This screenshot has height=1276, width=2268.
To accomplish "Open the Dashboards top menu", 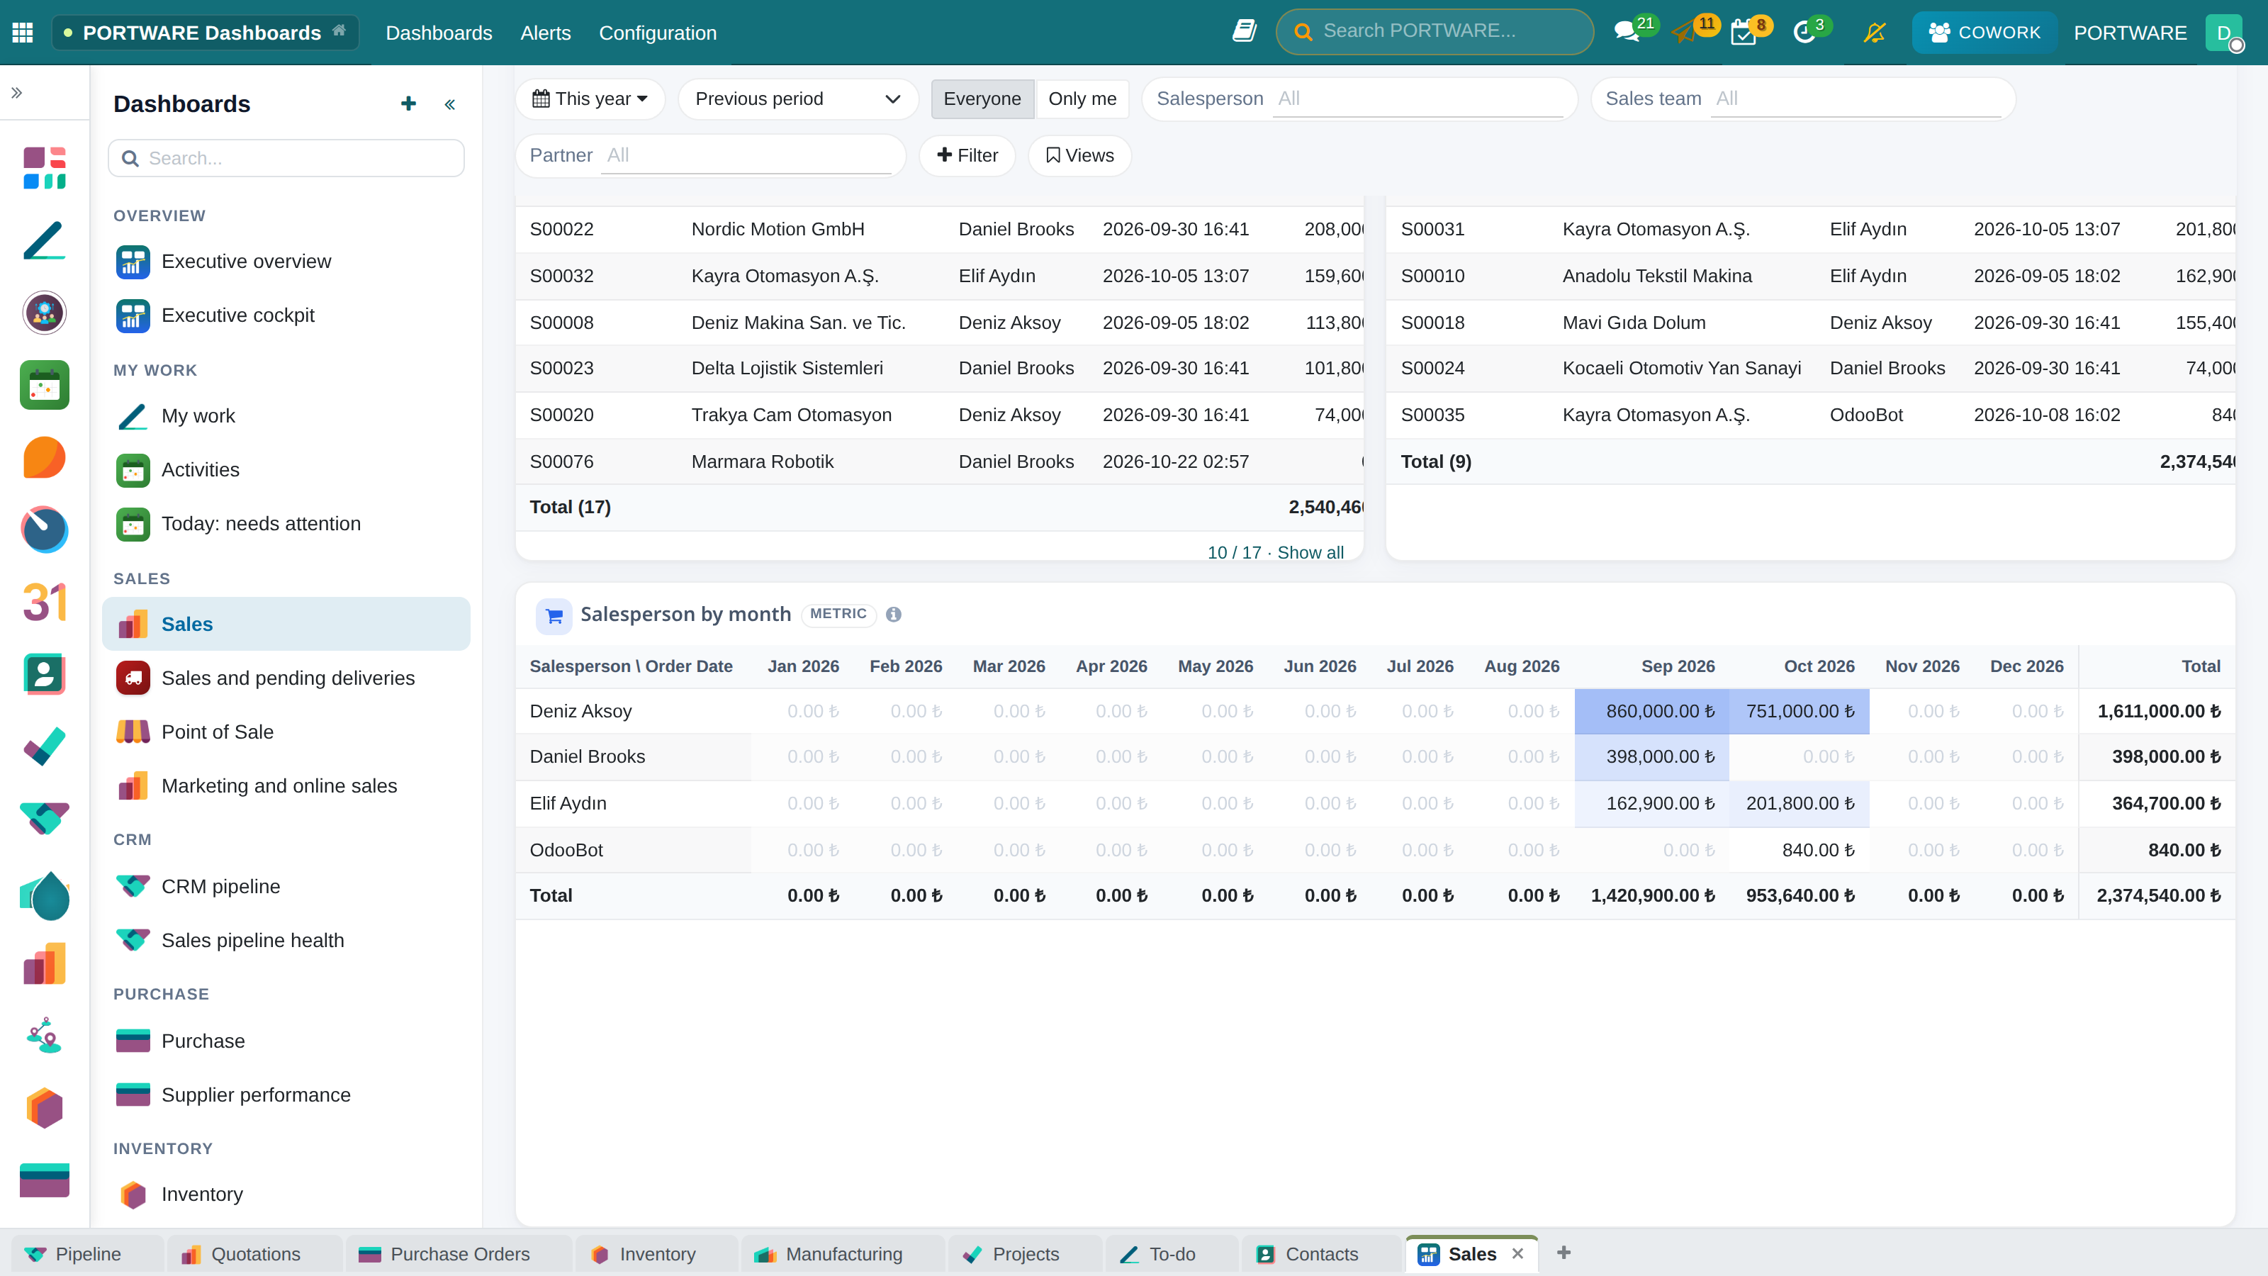I will tap(439, 33).
